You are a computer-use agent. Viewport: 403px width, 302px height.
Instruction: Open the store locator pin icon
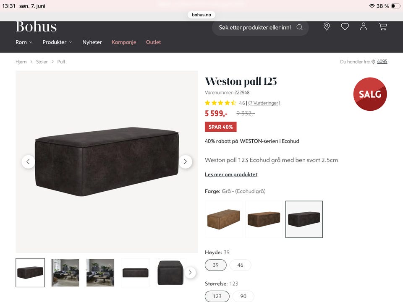tap(327, 26)
